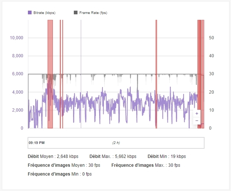Click Fréquence d'images Max. : 30 fps
Screen dimensions: 231x191
(x=146, y=165)
